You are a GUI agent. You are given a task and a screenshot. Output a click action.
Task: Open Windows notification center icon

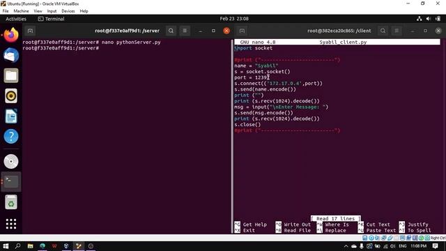[x=435, y=246]
